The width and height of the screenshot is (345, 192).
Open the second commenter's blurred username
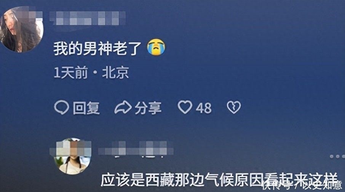[136, 148]
